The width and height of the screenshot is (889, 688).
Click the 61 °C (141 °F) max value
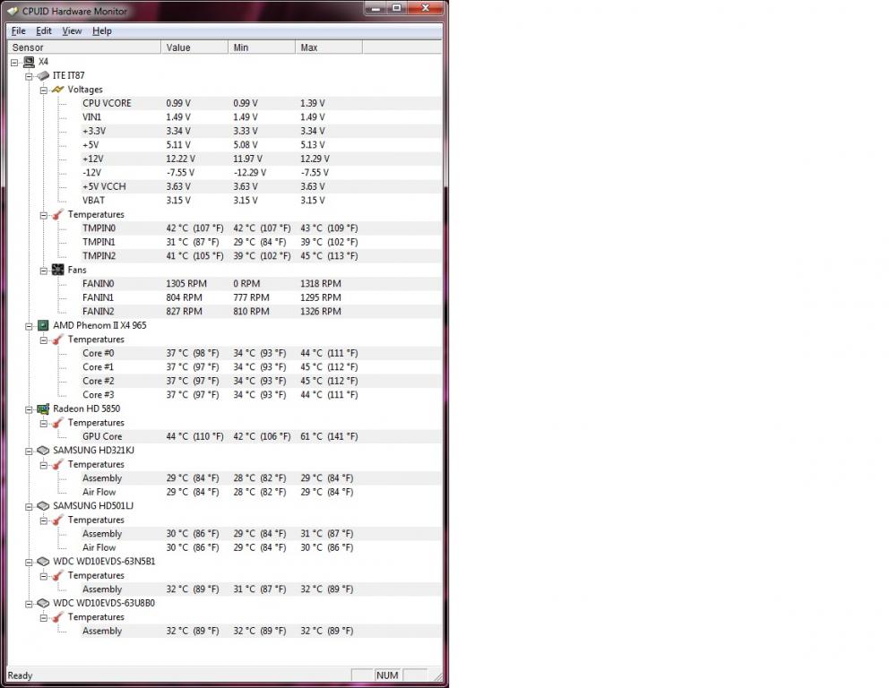point(330,436)
